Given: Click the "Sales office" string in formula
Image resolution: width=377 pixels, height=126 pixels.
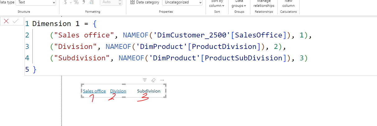Looking at the screenshot, I should click(85, 35).
